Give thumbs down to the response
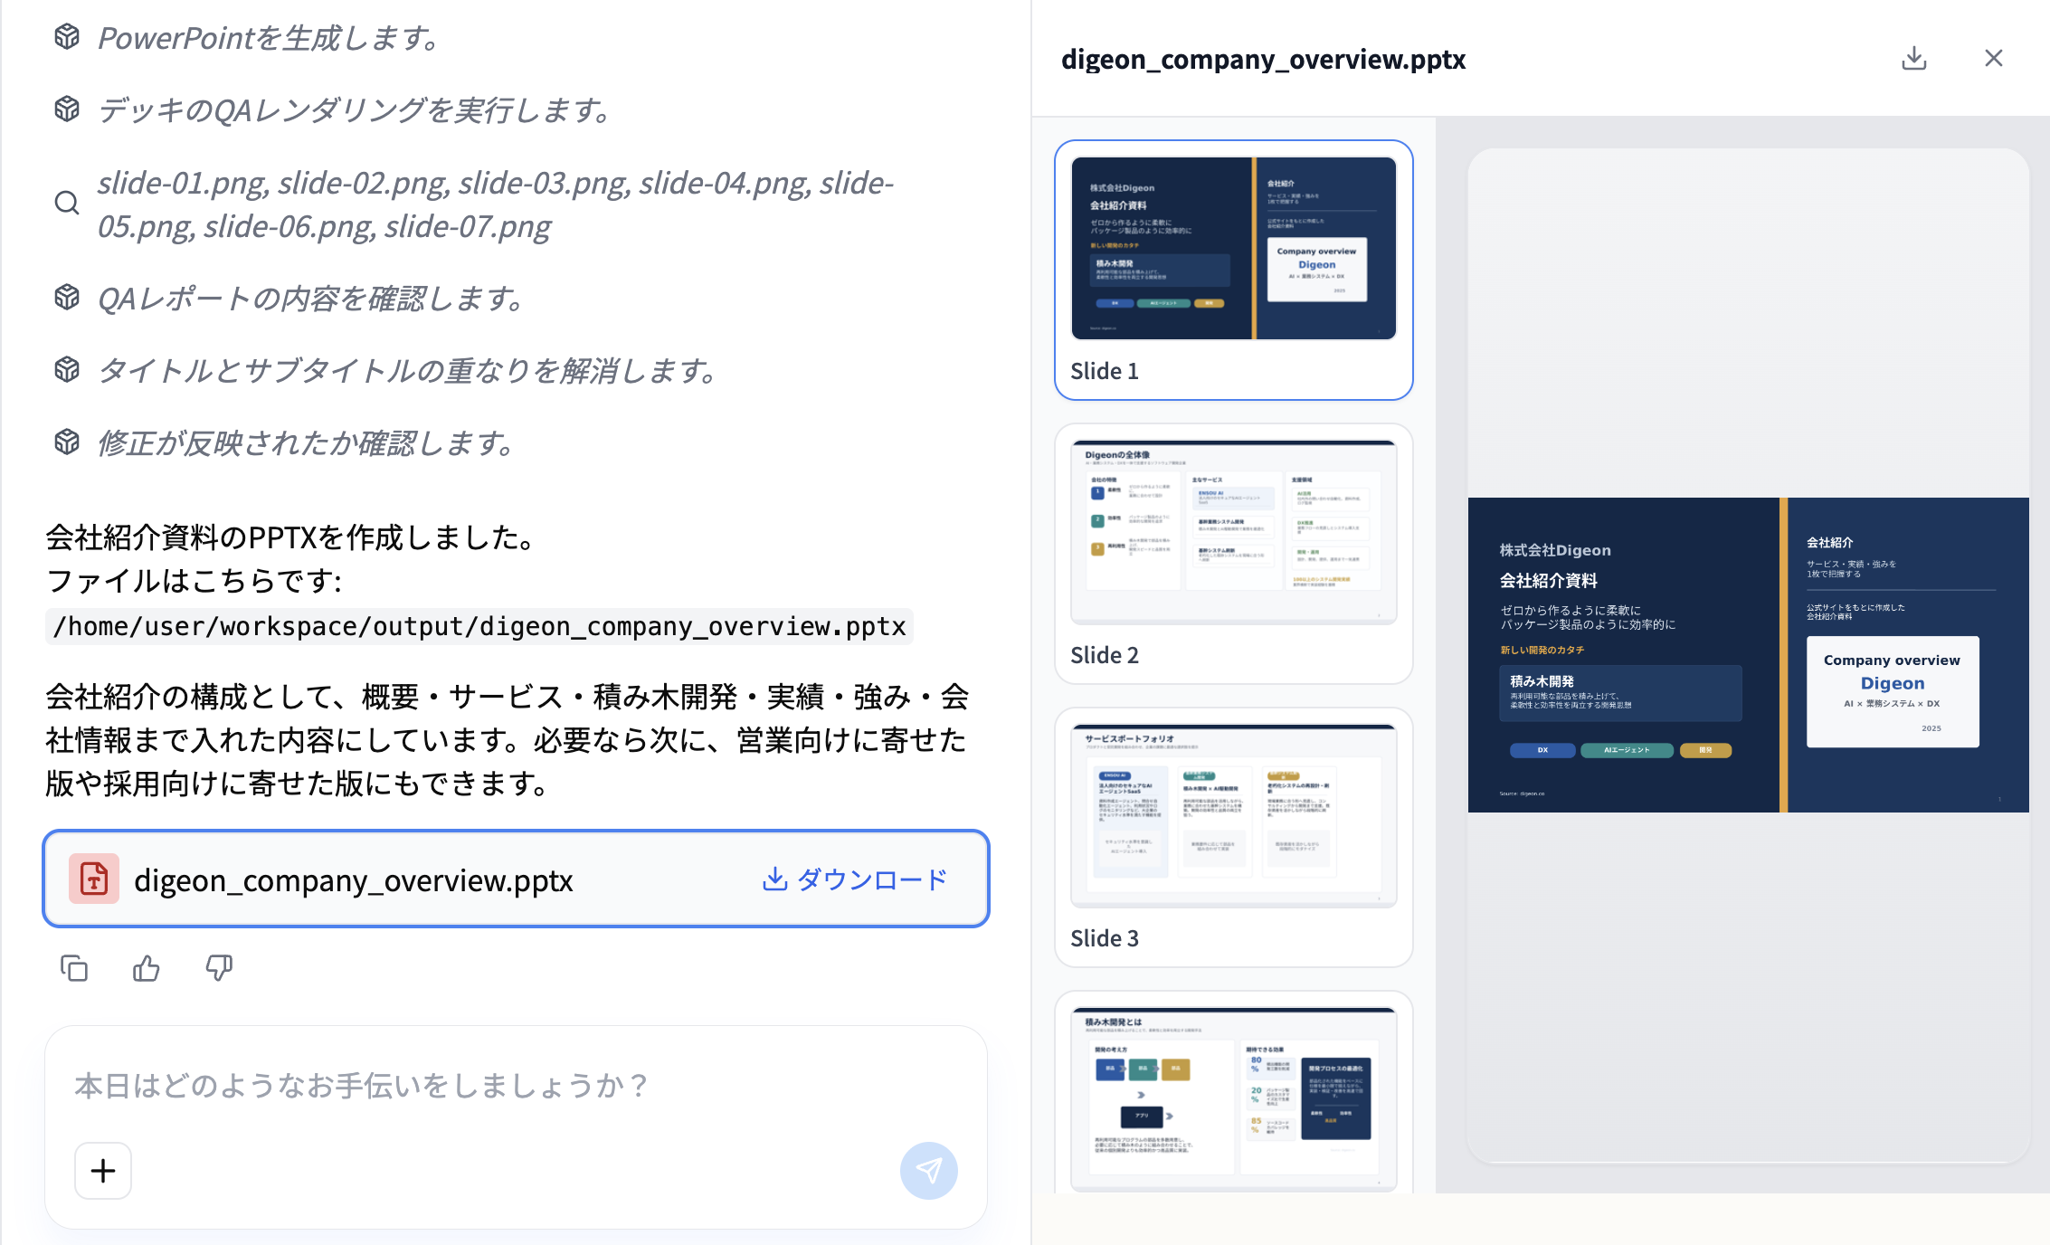 point(219,968)
